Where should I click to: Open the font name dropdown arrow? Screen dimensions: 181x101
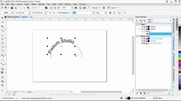pos(93,13)
